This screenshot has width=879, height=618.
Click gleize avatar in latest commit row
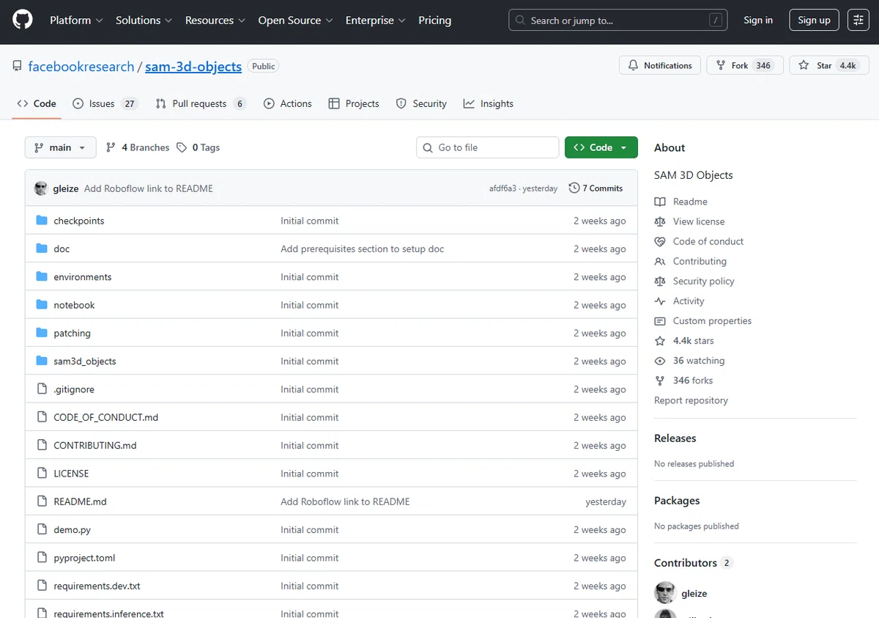point(41,188)
